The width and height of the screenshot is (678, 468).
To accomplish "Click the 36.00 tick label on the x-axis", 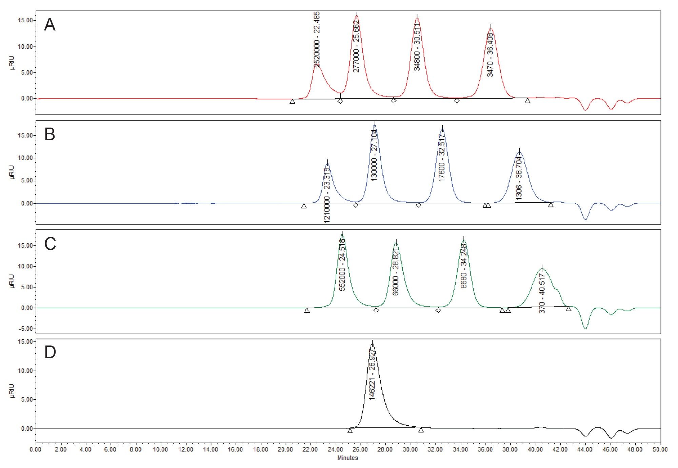I will 485,449.
